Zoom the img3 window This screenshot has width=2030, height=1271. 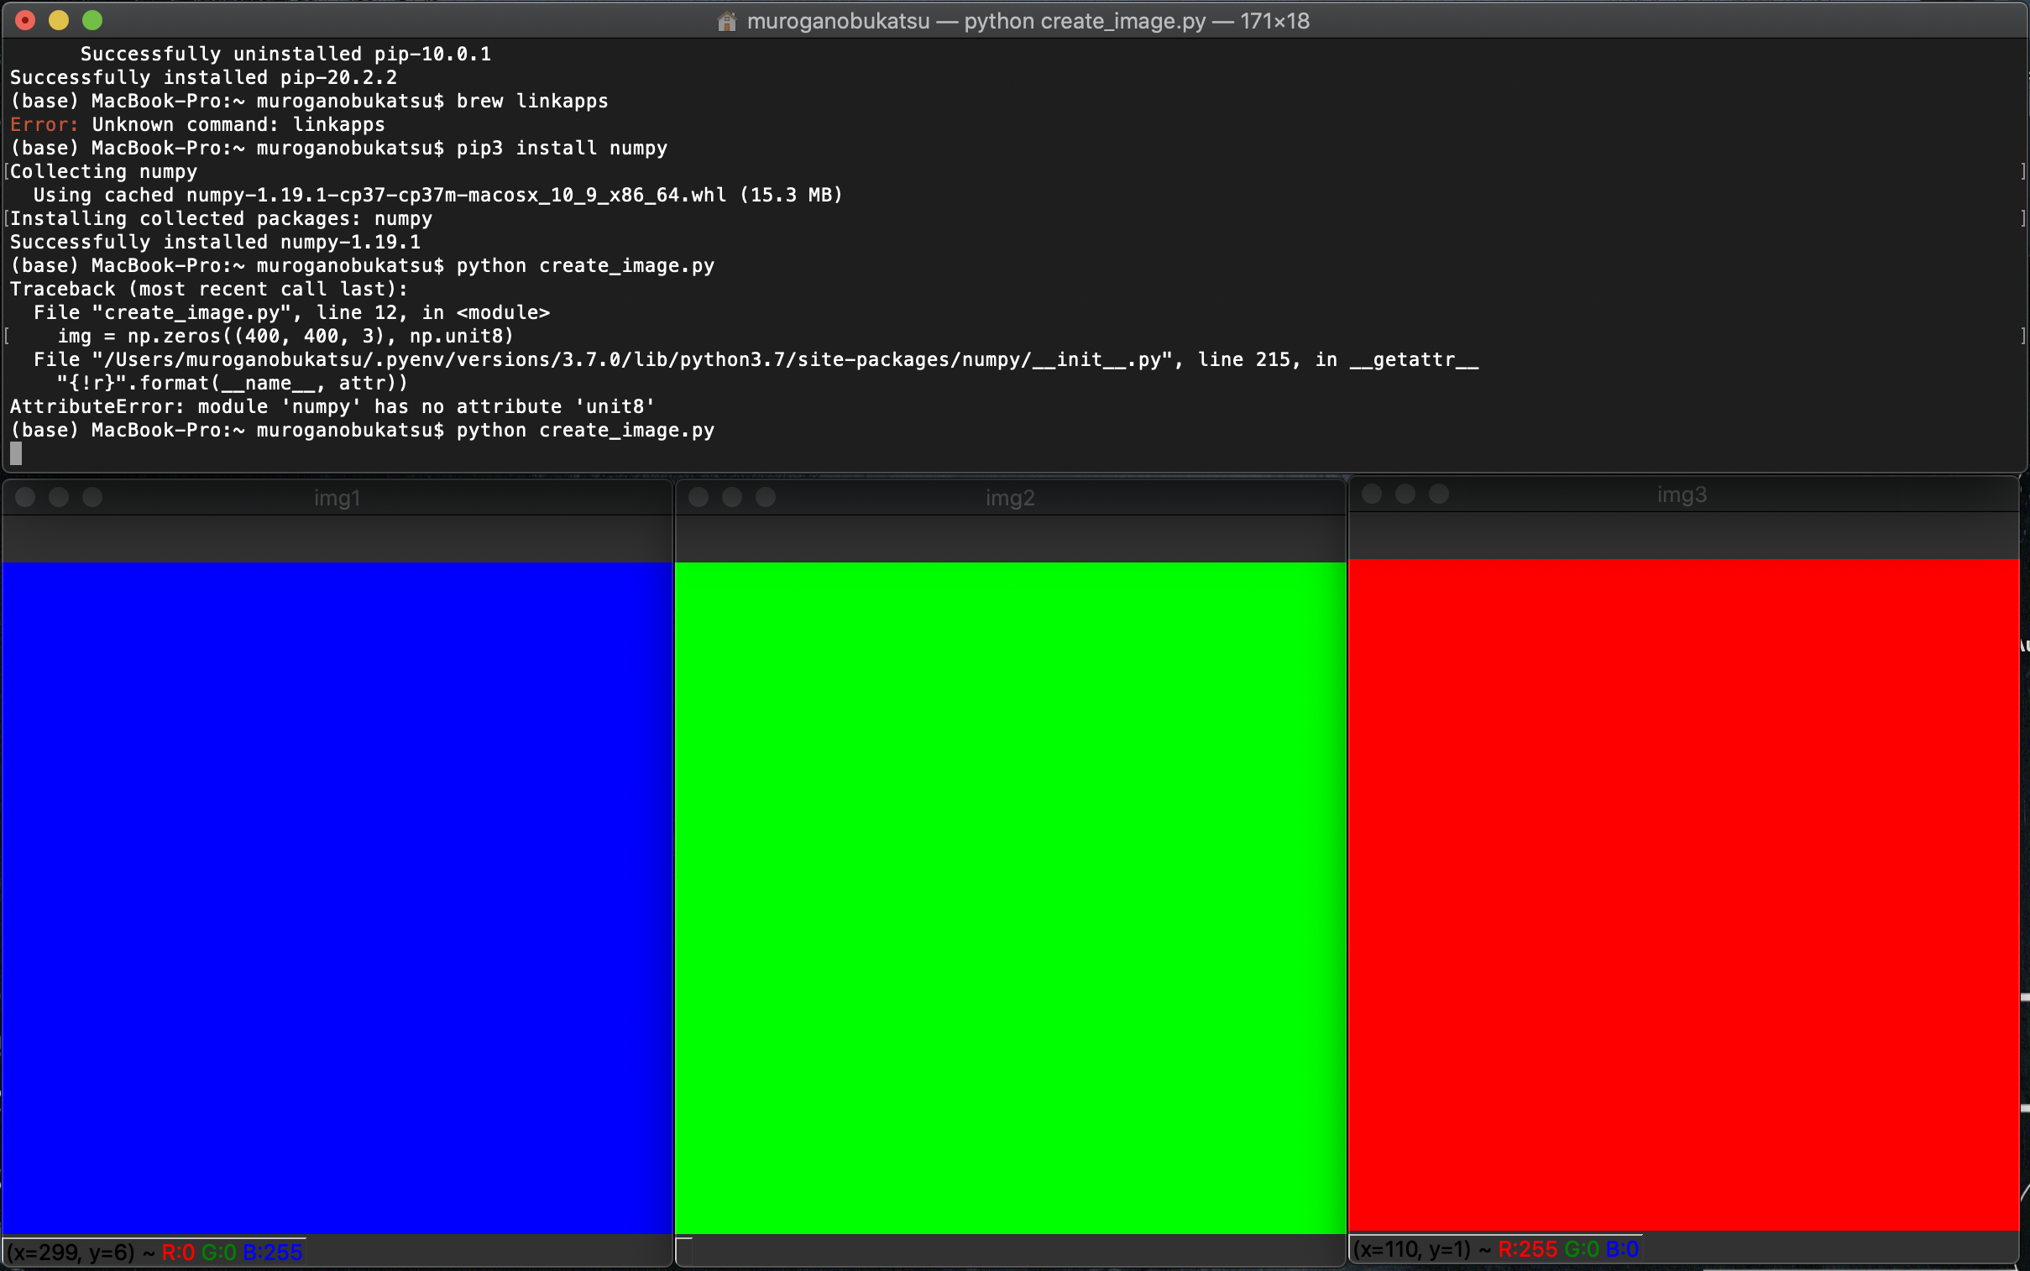[1439, 494]
